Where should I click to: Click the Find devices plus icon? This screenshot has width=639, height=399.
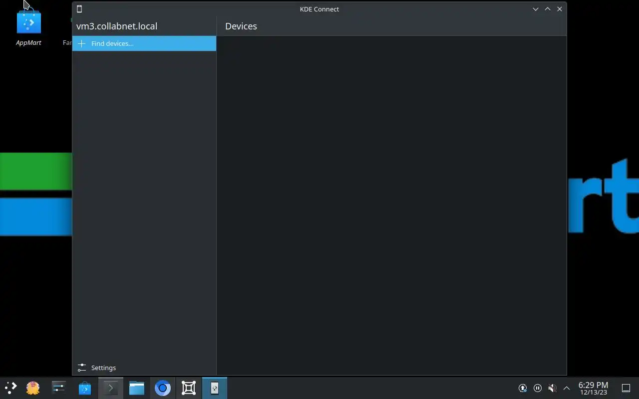[82, 43]
